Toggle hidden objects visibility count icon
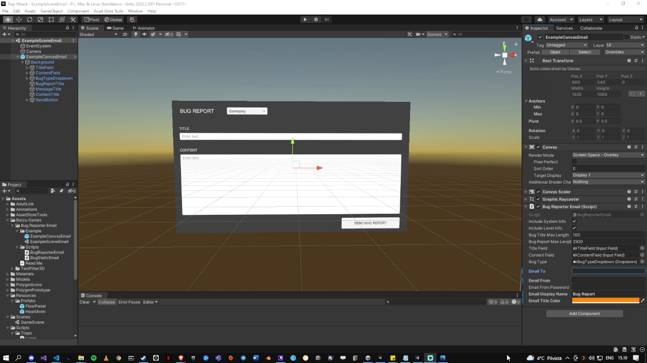The width and height of the screenshot is (647, 363). pos(168,34)
